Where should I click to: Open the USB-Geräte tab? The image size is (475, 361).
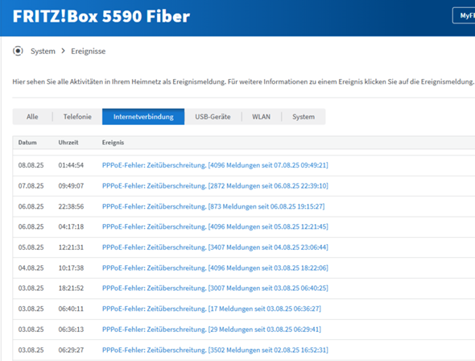tap(213, 117)
